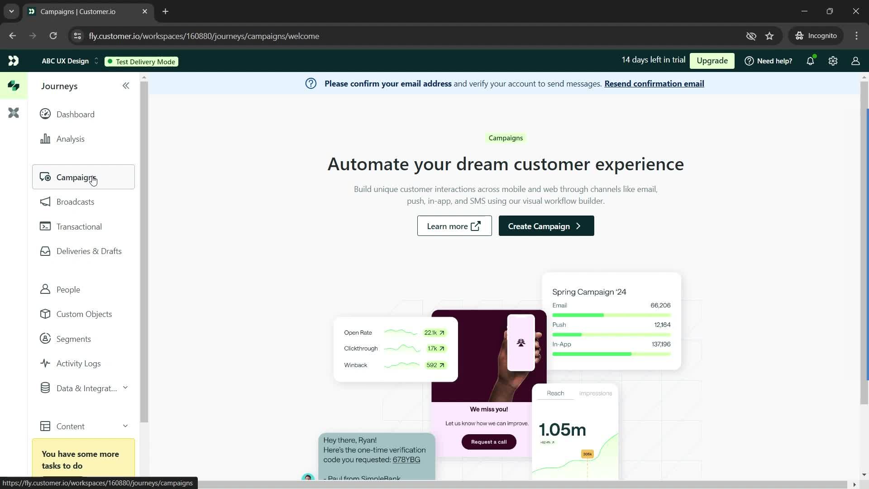Collapse the Journeys sidebar panel
Viewport: 869px width, 489px height.
[x=125, y=86]
